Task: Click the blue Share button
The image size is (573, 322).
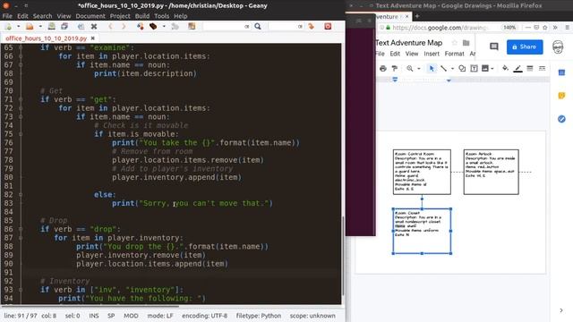Action: (x=525, y=47)
